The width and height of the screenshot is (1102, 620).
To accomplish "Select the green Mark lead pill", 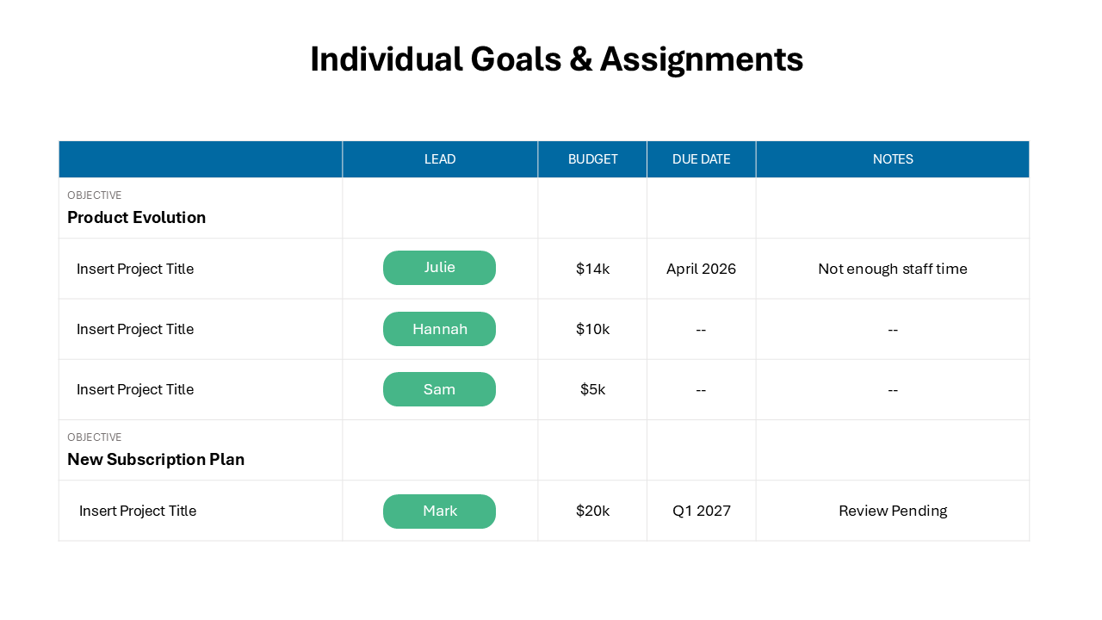I will point(439,512).
